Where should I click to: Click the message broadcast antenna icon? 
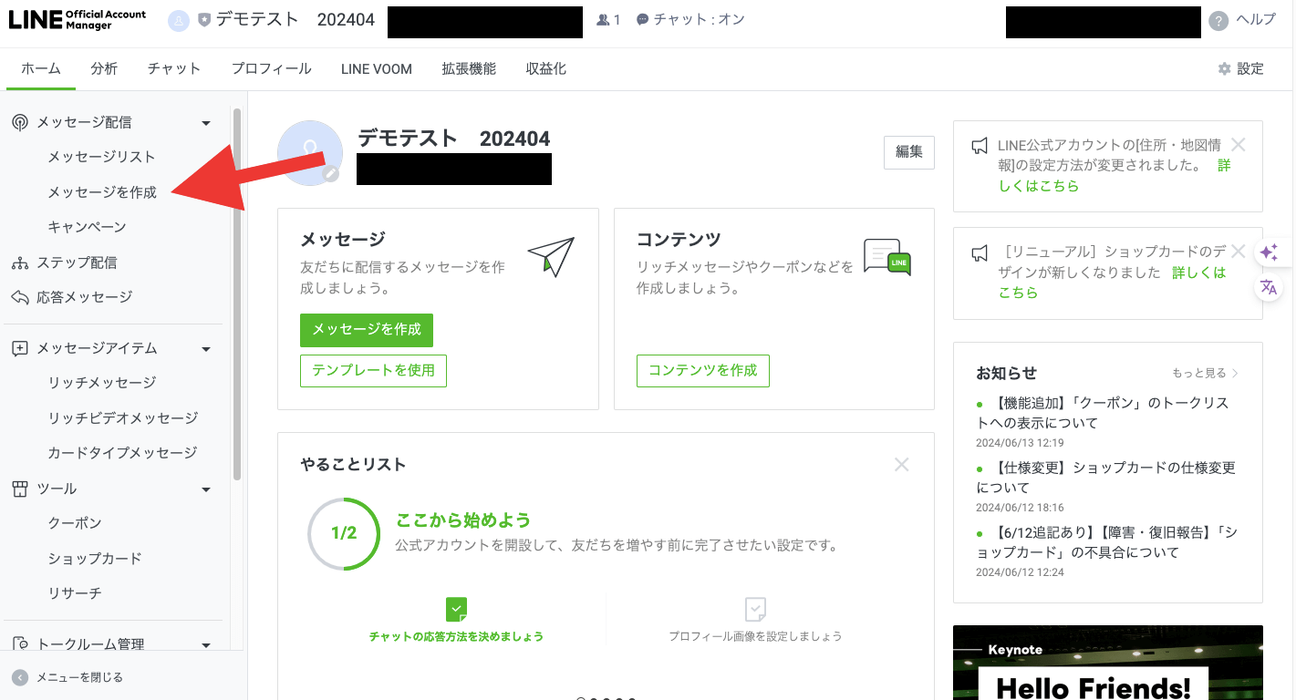[20, 122]
